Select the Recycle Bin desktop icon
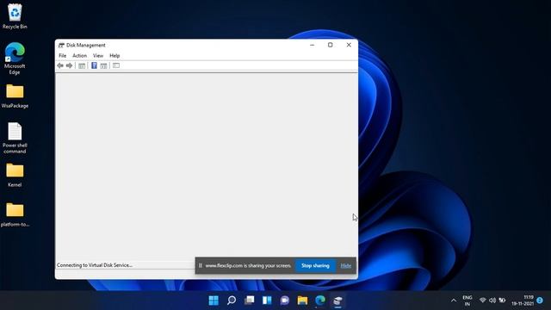 [15, 16]
